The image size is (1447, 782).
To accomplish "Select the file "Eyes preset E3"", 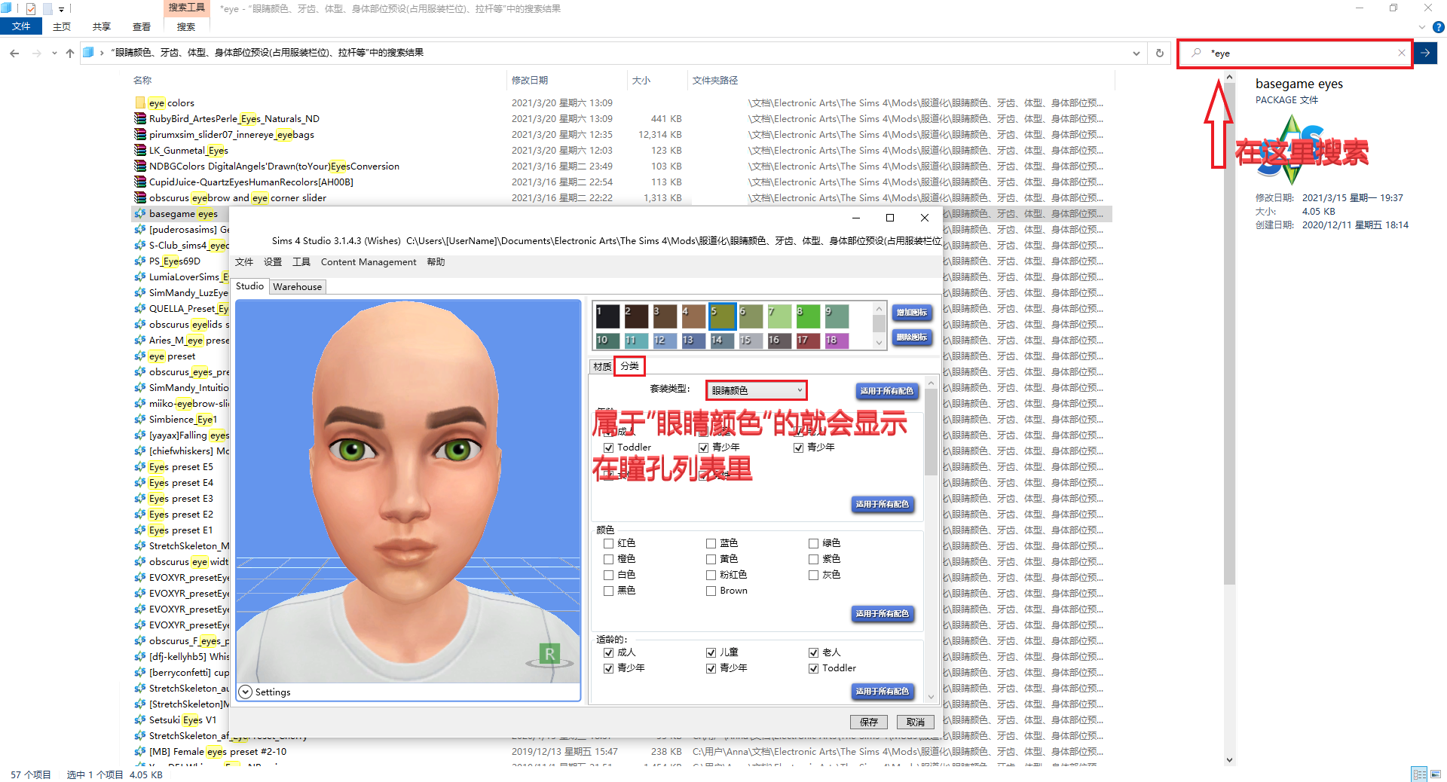I will click(x=181, y=498).
